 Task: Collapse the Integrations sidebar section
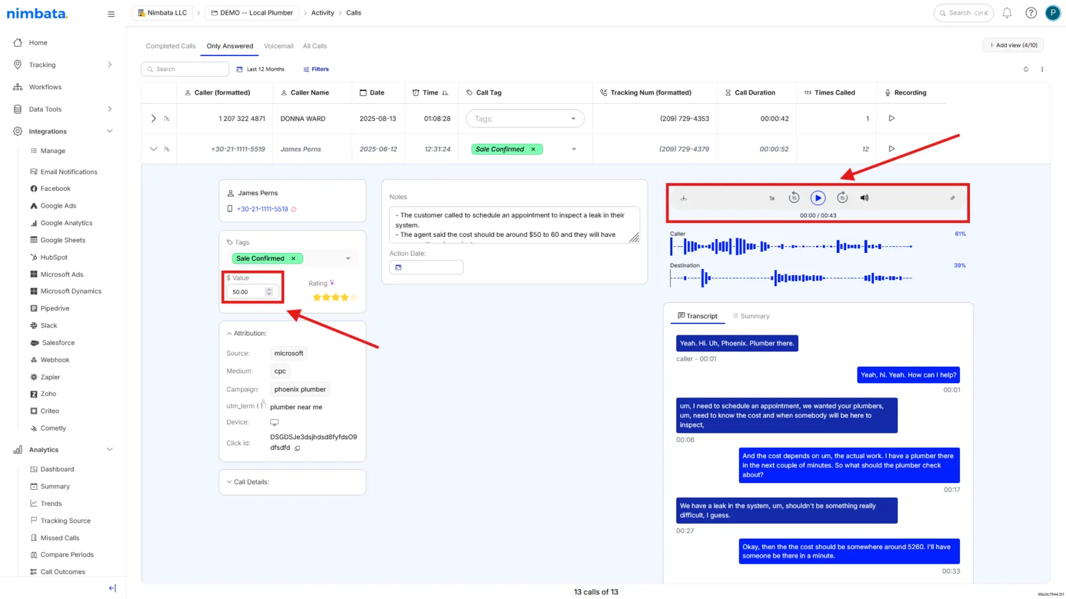(x=63, y=131)
